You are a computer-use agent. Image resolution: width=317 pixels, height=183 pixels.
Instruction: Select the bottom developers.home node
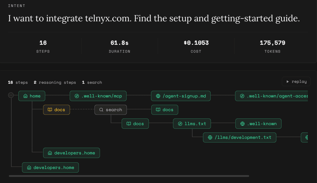[x=50, y=167]
